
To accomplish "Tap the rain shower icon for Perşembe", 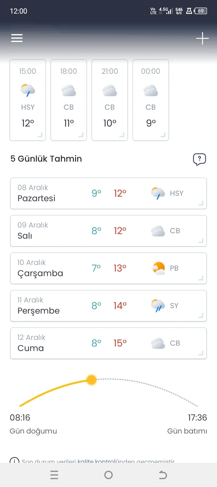I will pyautogui.click(x=158, y=306).
